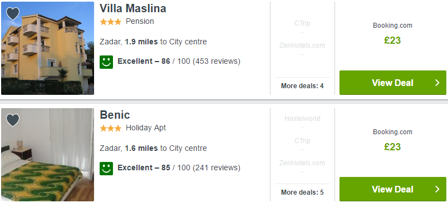Open Benic bedroom photo thumbnail
Image resolution: width=448 pixels, height=203 pixels.
point(47,155)
